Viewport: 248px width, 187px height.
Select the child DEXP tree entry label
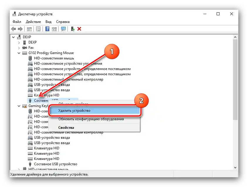pyautogui.click(x=32, y=42)
